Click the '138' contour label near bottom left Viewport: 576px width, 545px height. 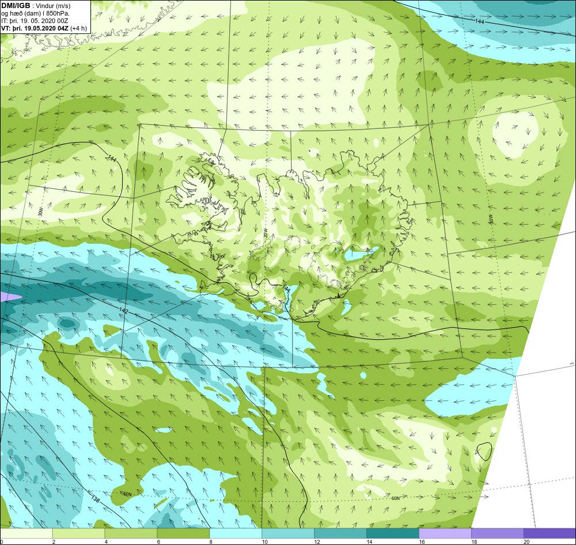95,499
